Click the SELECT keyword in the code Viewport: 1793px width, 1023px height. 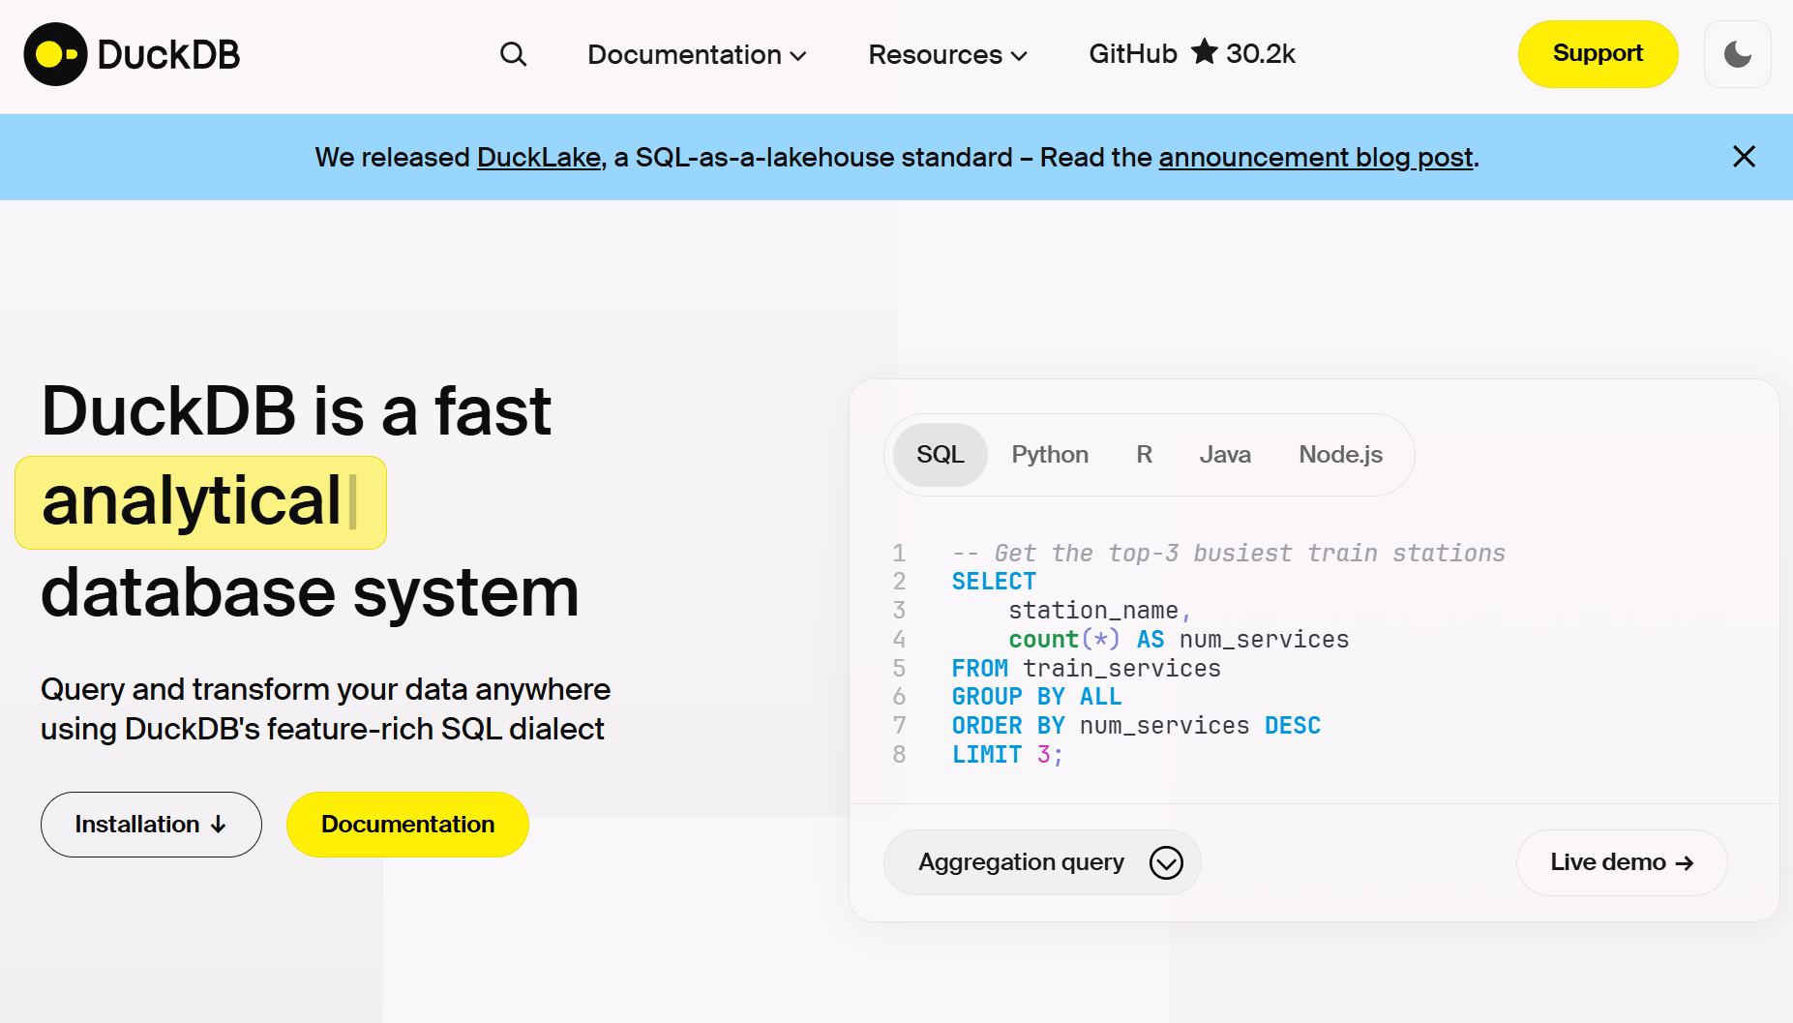[x=994, y=582]
